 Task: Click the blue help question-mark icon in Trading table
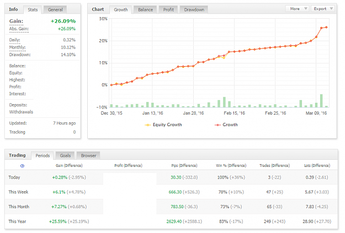coord(22,166)
